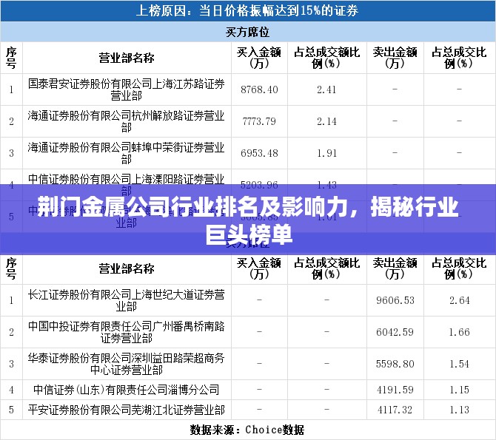Click the sell amount 5598.80
Image resolution: width=496 pixels, height=440 pixels.
[395, 364]
